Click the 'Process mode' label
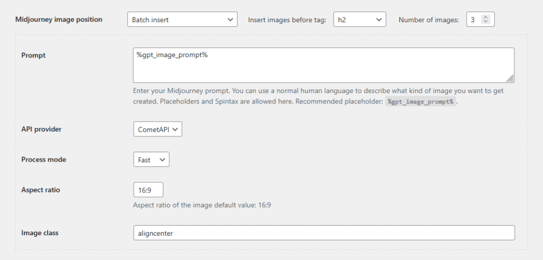Image resolution: width=543 pixels, height=260 pixels. point(43,160)
